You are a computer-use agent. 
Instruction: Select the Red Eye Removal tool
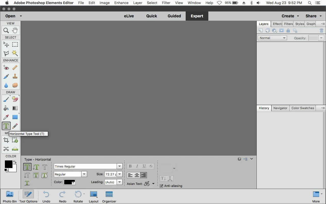coord(6,68)
